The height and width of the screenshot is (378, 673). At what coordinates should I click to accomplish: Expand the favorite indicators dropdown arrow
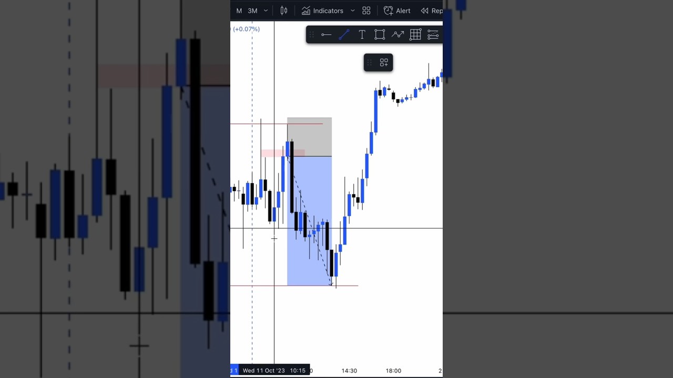(x=352, y=10)
